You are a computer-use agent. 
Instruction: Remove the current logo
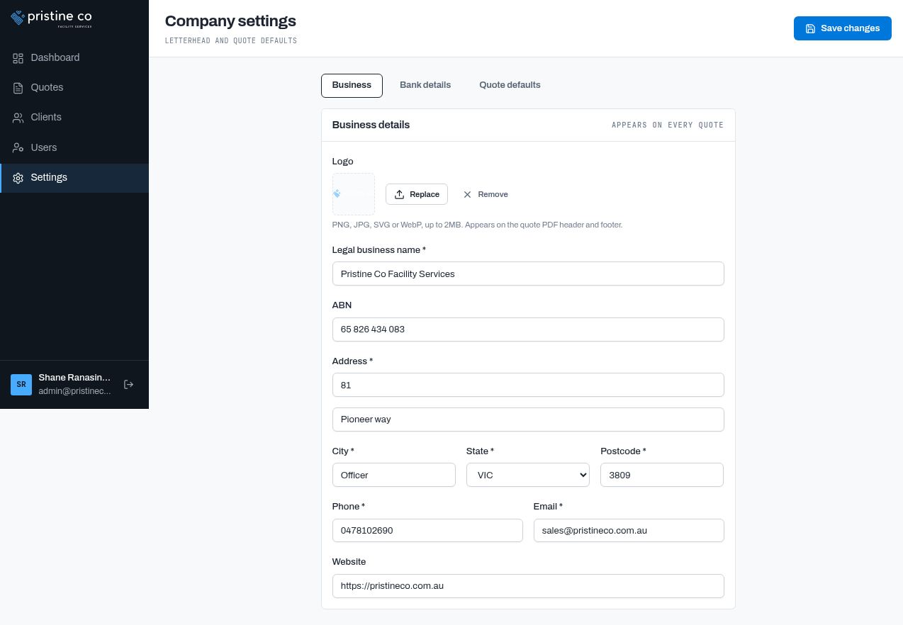click(486, 194)
